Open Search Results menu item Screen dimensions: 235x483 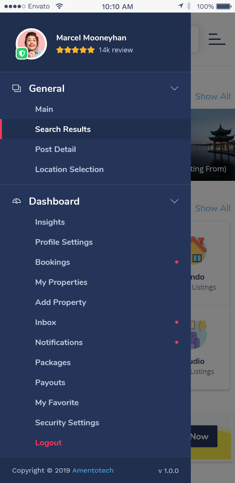95,129
